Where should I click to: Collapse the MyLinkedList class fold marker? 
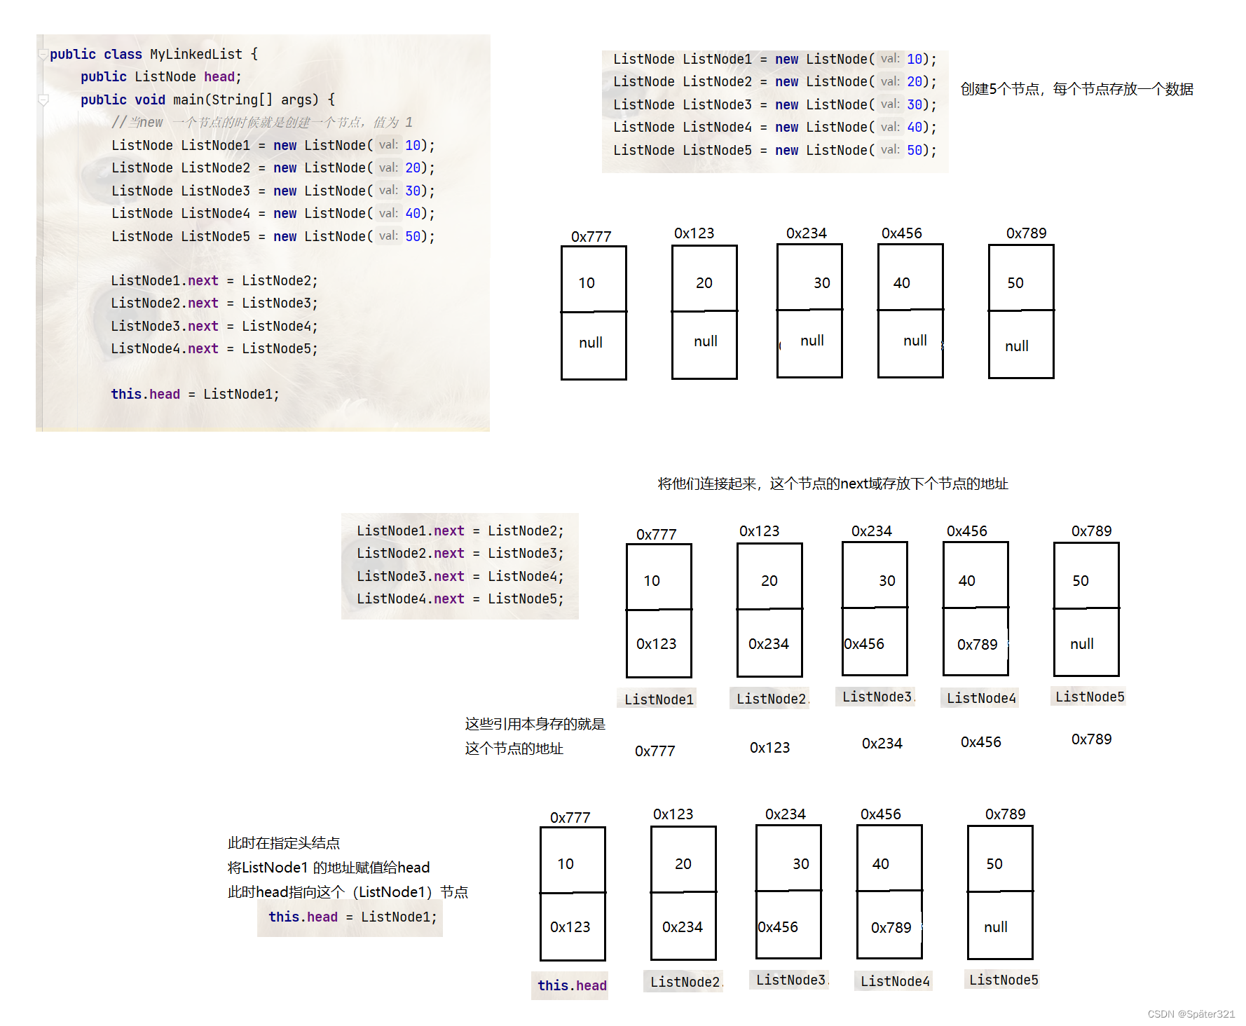pos(43,55)
